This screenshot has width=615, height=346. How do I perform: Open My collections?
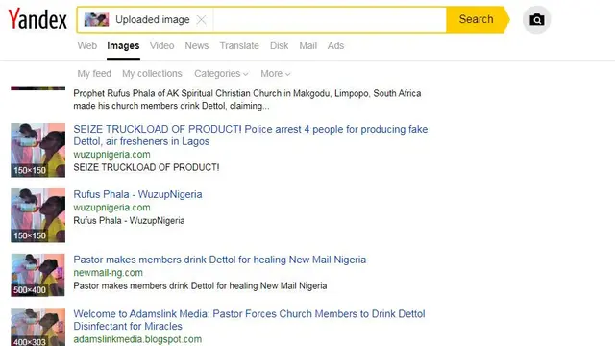152,74
